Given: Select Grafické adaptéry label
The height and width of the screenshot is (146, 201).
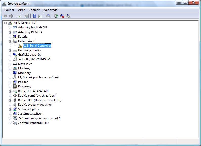Looking at the screenshot, I should coord(30,55).
